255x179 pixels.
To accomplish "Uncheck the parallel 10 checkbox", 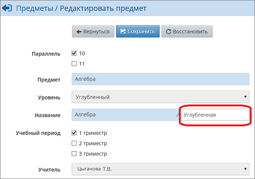I will [x=74, y=53].
